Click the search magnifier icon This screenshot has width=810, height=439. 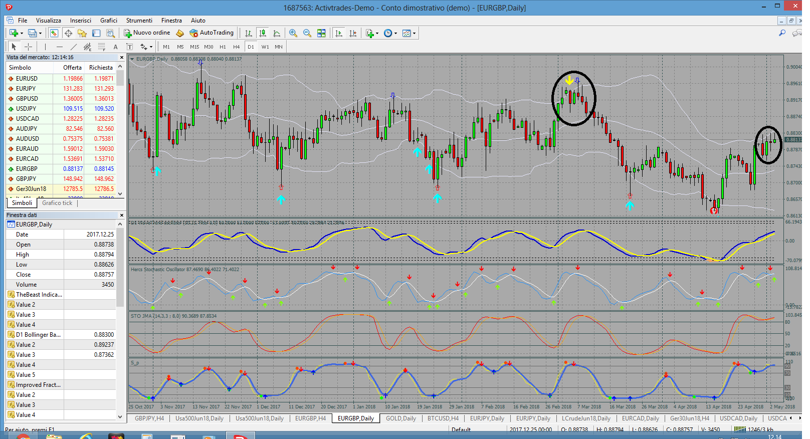(782, 33)
